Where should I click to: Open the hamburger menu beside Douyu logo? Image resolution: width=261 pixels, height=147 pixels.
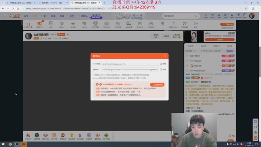coord(5,16)
